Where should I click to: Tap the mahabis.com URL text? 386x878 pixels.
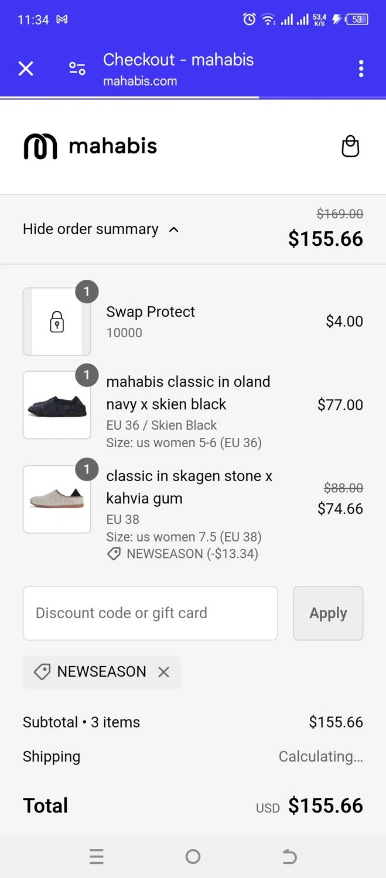(x=140, y=81)
